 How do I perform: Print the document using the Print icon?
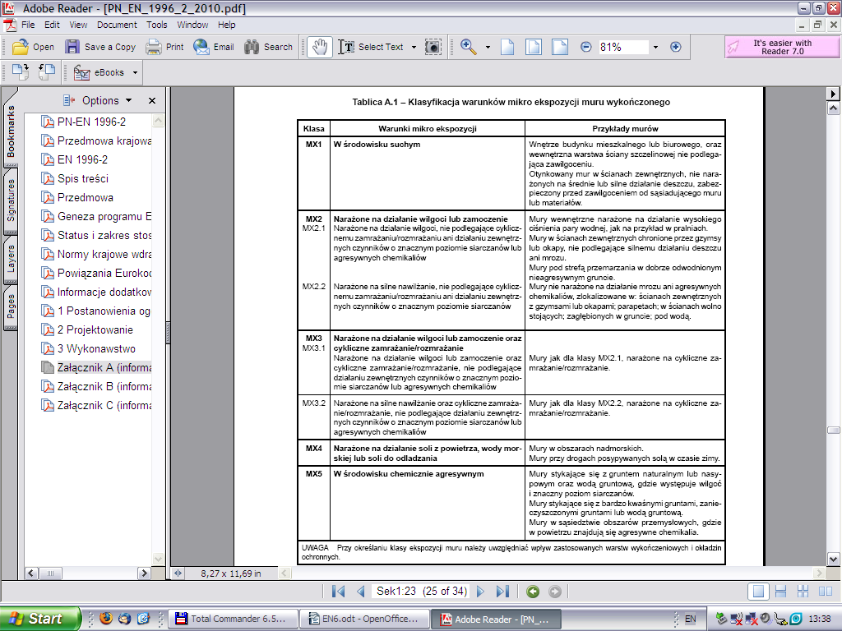(x=164, y=47)
